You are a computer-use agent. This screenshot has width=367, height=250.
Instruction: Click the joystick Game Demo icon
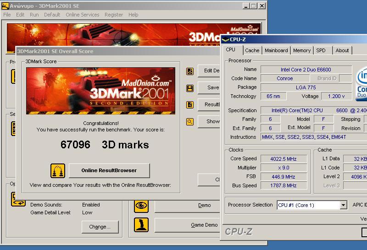(141, 225)
